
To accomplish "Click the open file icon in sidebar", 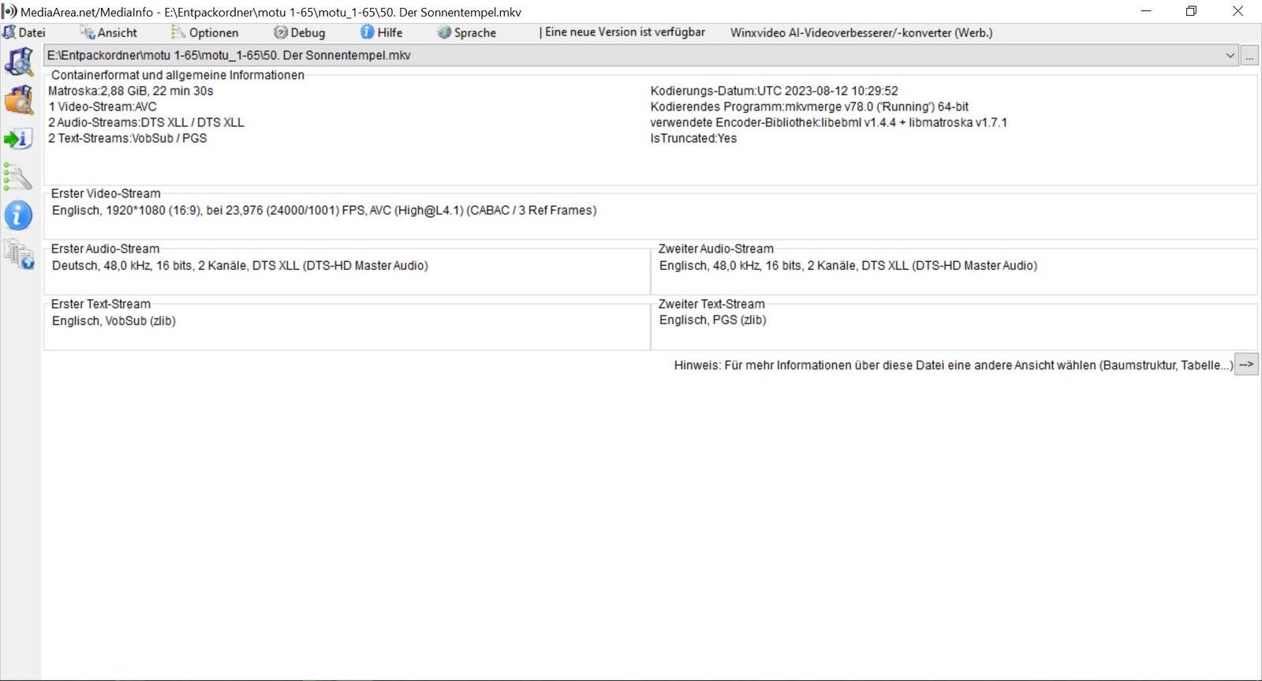I will tap(19, 62).
